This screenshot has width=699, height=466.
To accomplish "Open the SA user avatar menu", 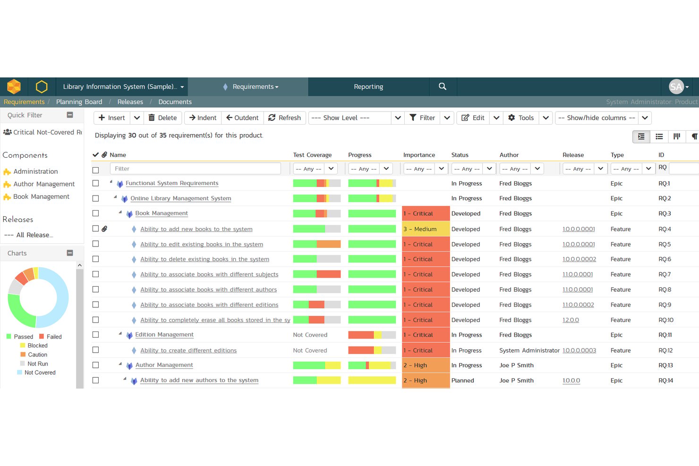I will 679,87.
